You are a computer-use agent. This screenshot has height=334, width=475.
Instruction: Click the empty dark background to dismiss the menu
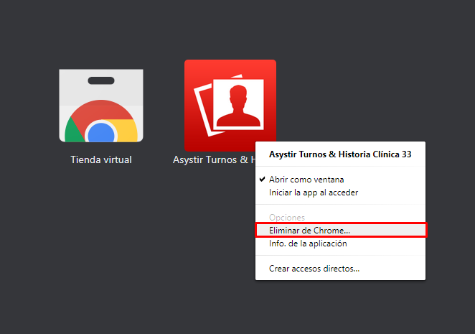tap(108, 273)
